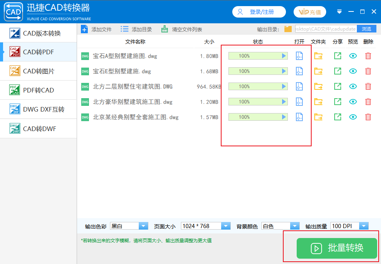
Task: Click 清空文件列表 to clear the list
Action: coord(182,29)
